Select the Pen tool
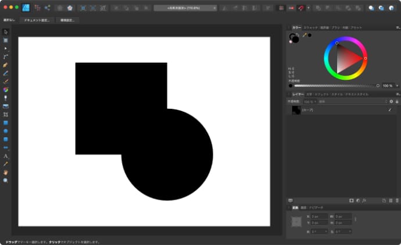 pyautogui.click(x=6, y=65)
